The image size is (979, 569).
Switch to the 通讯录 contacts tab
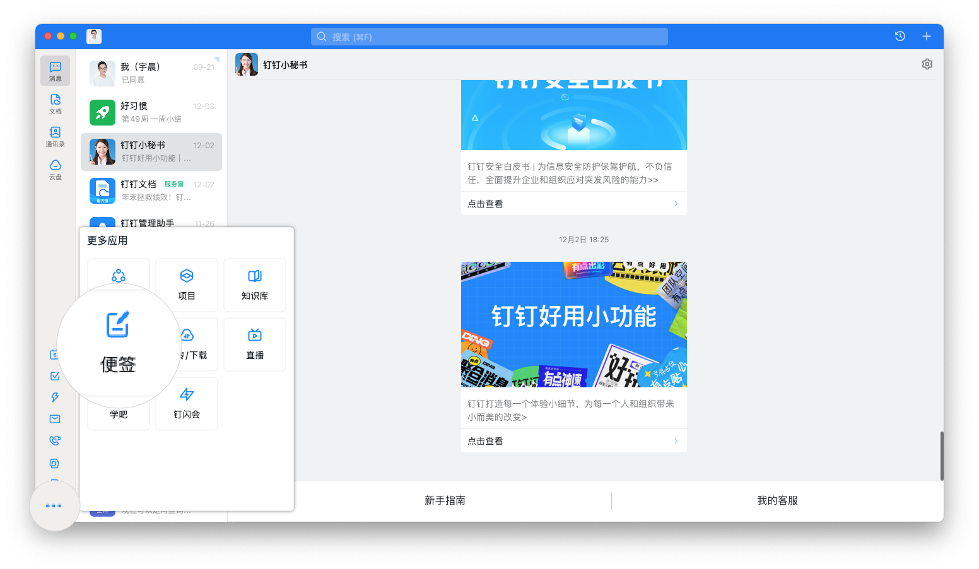coord(55,136)
